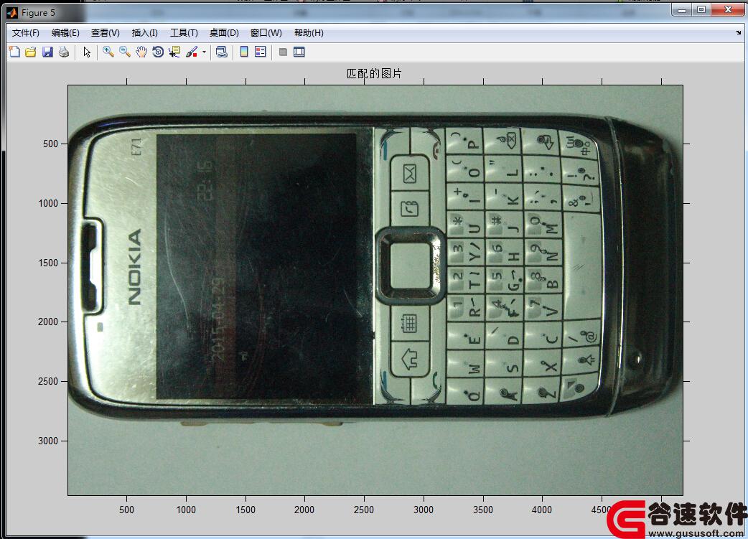This screenshot has height=539, width=748.
Task: Close the Figure 5 window
Action: click(x=727, y=9)
